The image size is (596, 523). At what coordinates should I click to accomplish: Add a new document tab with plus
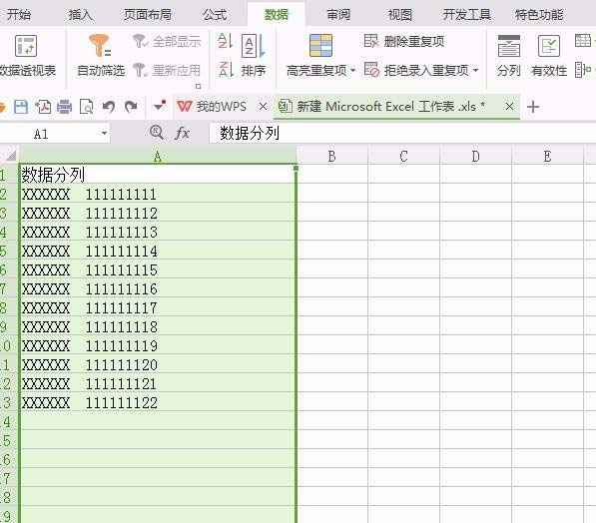533,107
